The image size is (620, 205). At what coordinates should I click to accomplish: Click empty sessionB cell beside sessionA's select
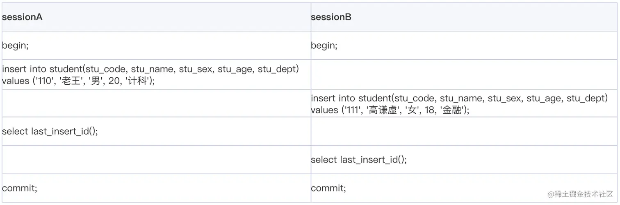click(x=463, y=131)
